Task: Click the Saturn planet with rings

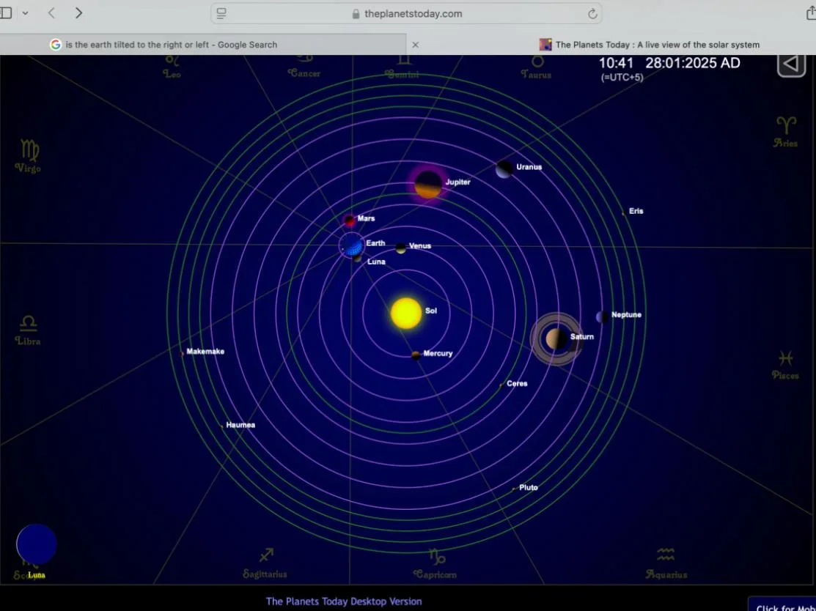Action: [x=556, y=338]
